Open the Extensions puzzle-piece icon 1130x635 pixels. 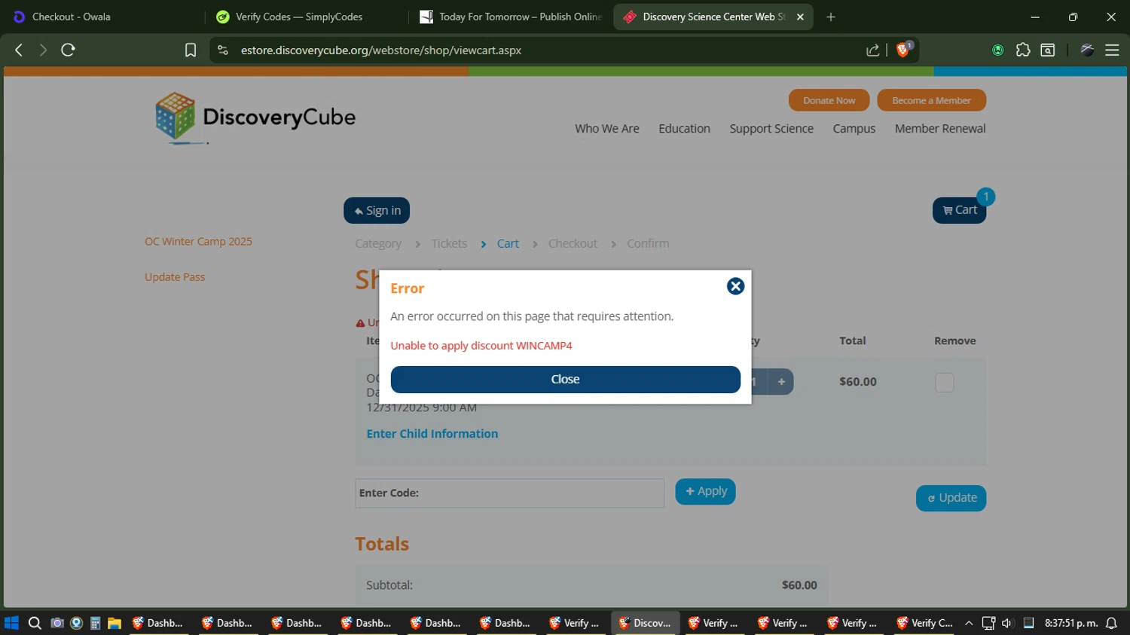point(1022,50)
